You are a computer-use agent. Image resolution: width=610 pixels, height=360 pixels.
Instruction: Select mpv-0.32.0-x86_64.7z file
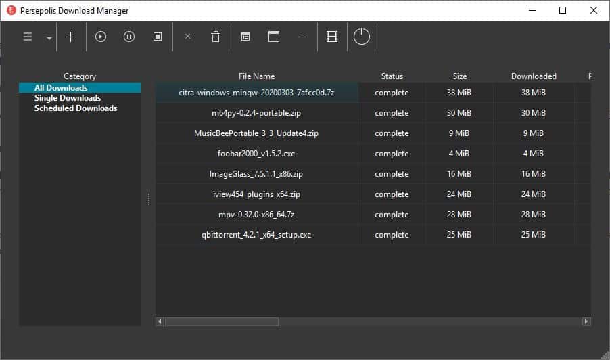pos(256,214)
